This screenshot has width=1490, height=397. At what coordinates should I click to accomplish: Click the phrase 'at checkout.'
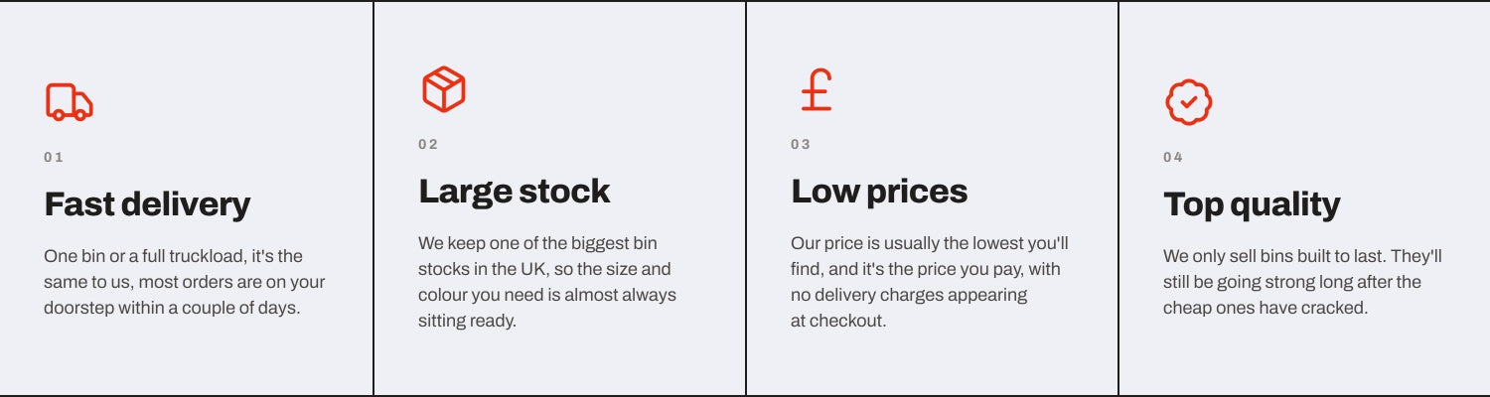838,321
